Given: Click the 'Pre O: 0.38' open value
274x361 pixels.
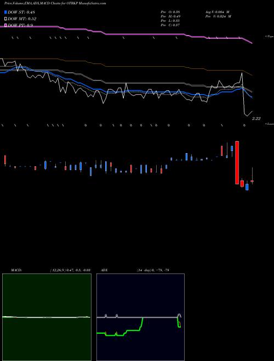Looking at the screenshot, I should pos(170,12).
